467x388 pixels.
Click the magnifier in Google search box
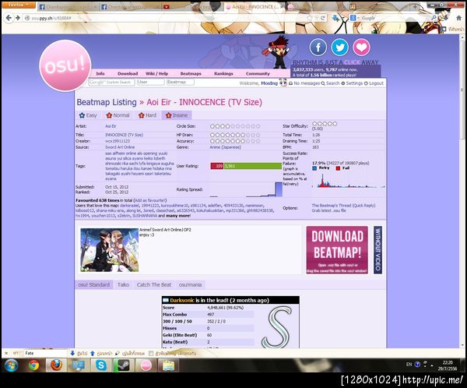coord(434,18)
